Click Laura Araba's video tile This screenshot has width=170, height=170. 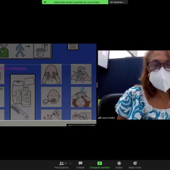134,85
